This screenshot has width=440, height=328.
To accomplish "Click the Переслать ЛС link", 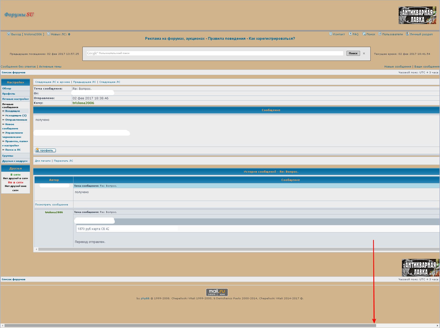I will 63,161.
